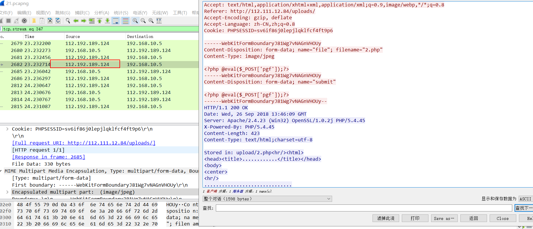Click the zoom out magnifier icon

click(x=143, y=21)
